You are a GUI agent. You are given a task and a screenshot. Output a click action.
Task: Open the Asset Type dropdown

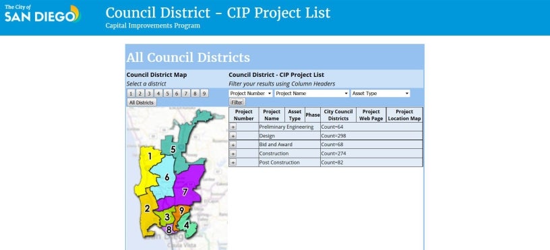coord(380,93)
